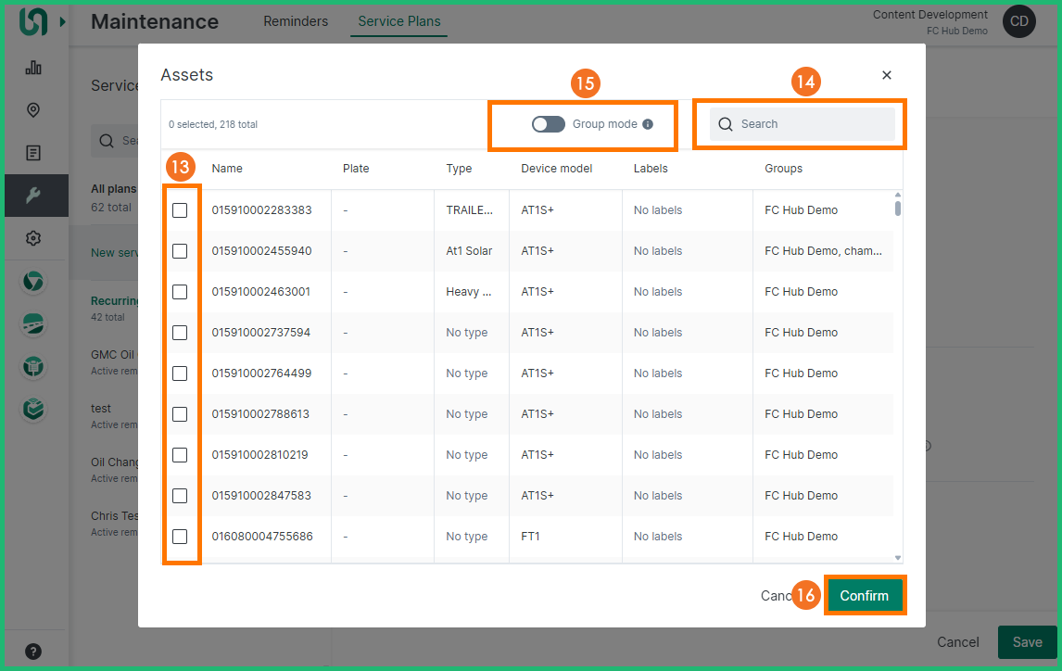The height and width of the screenshot is (671, 1062).
Task: Click the asset list scroll down arrow
Action: click(897, 557)
